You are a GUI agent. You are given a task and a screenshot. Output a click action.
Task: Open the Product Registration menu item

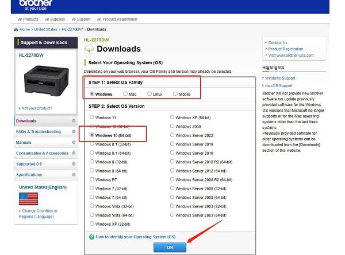click(x=117, y=19)
